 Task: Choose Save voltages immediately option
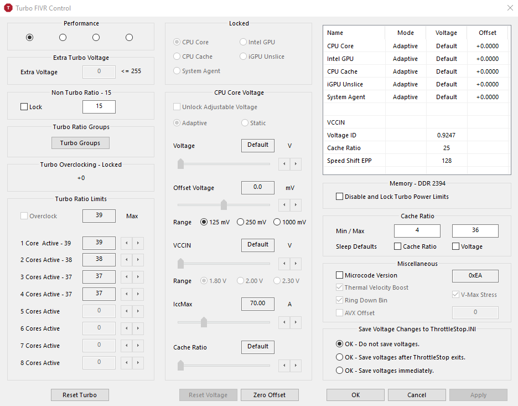click(x=339, y=371)
